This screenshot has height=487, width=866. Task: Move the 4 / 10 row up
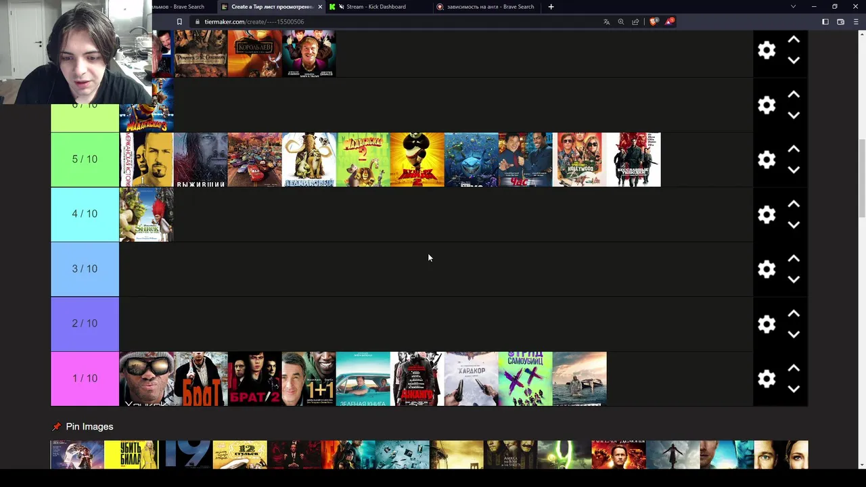(794, 204)
